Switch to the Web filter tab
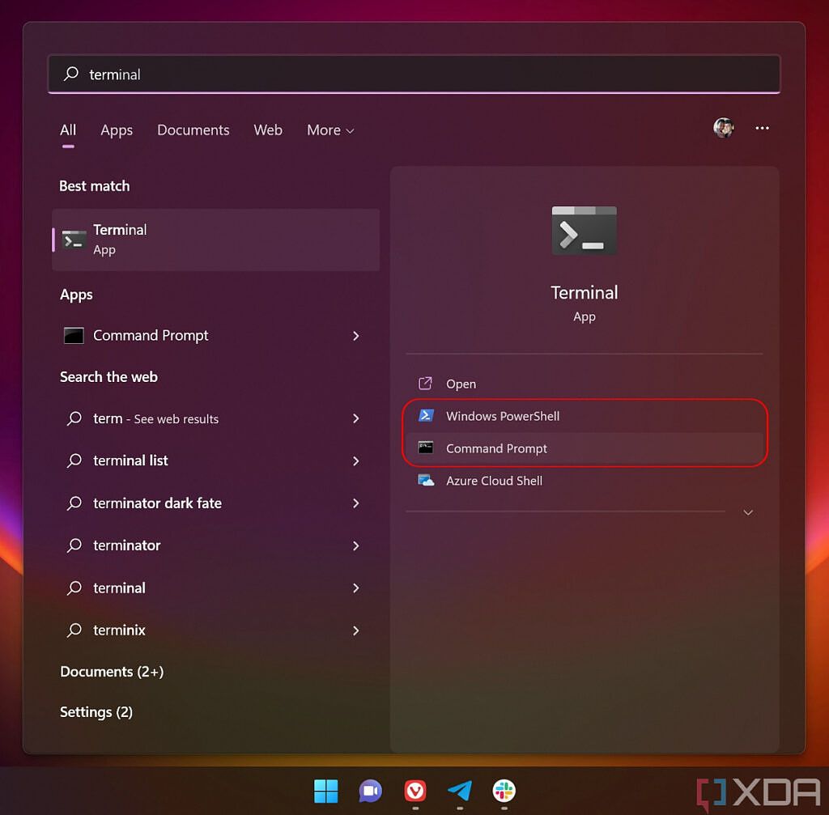829x815 pixels. coord(268,129)
